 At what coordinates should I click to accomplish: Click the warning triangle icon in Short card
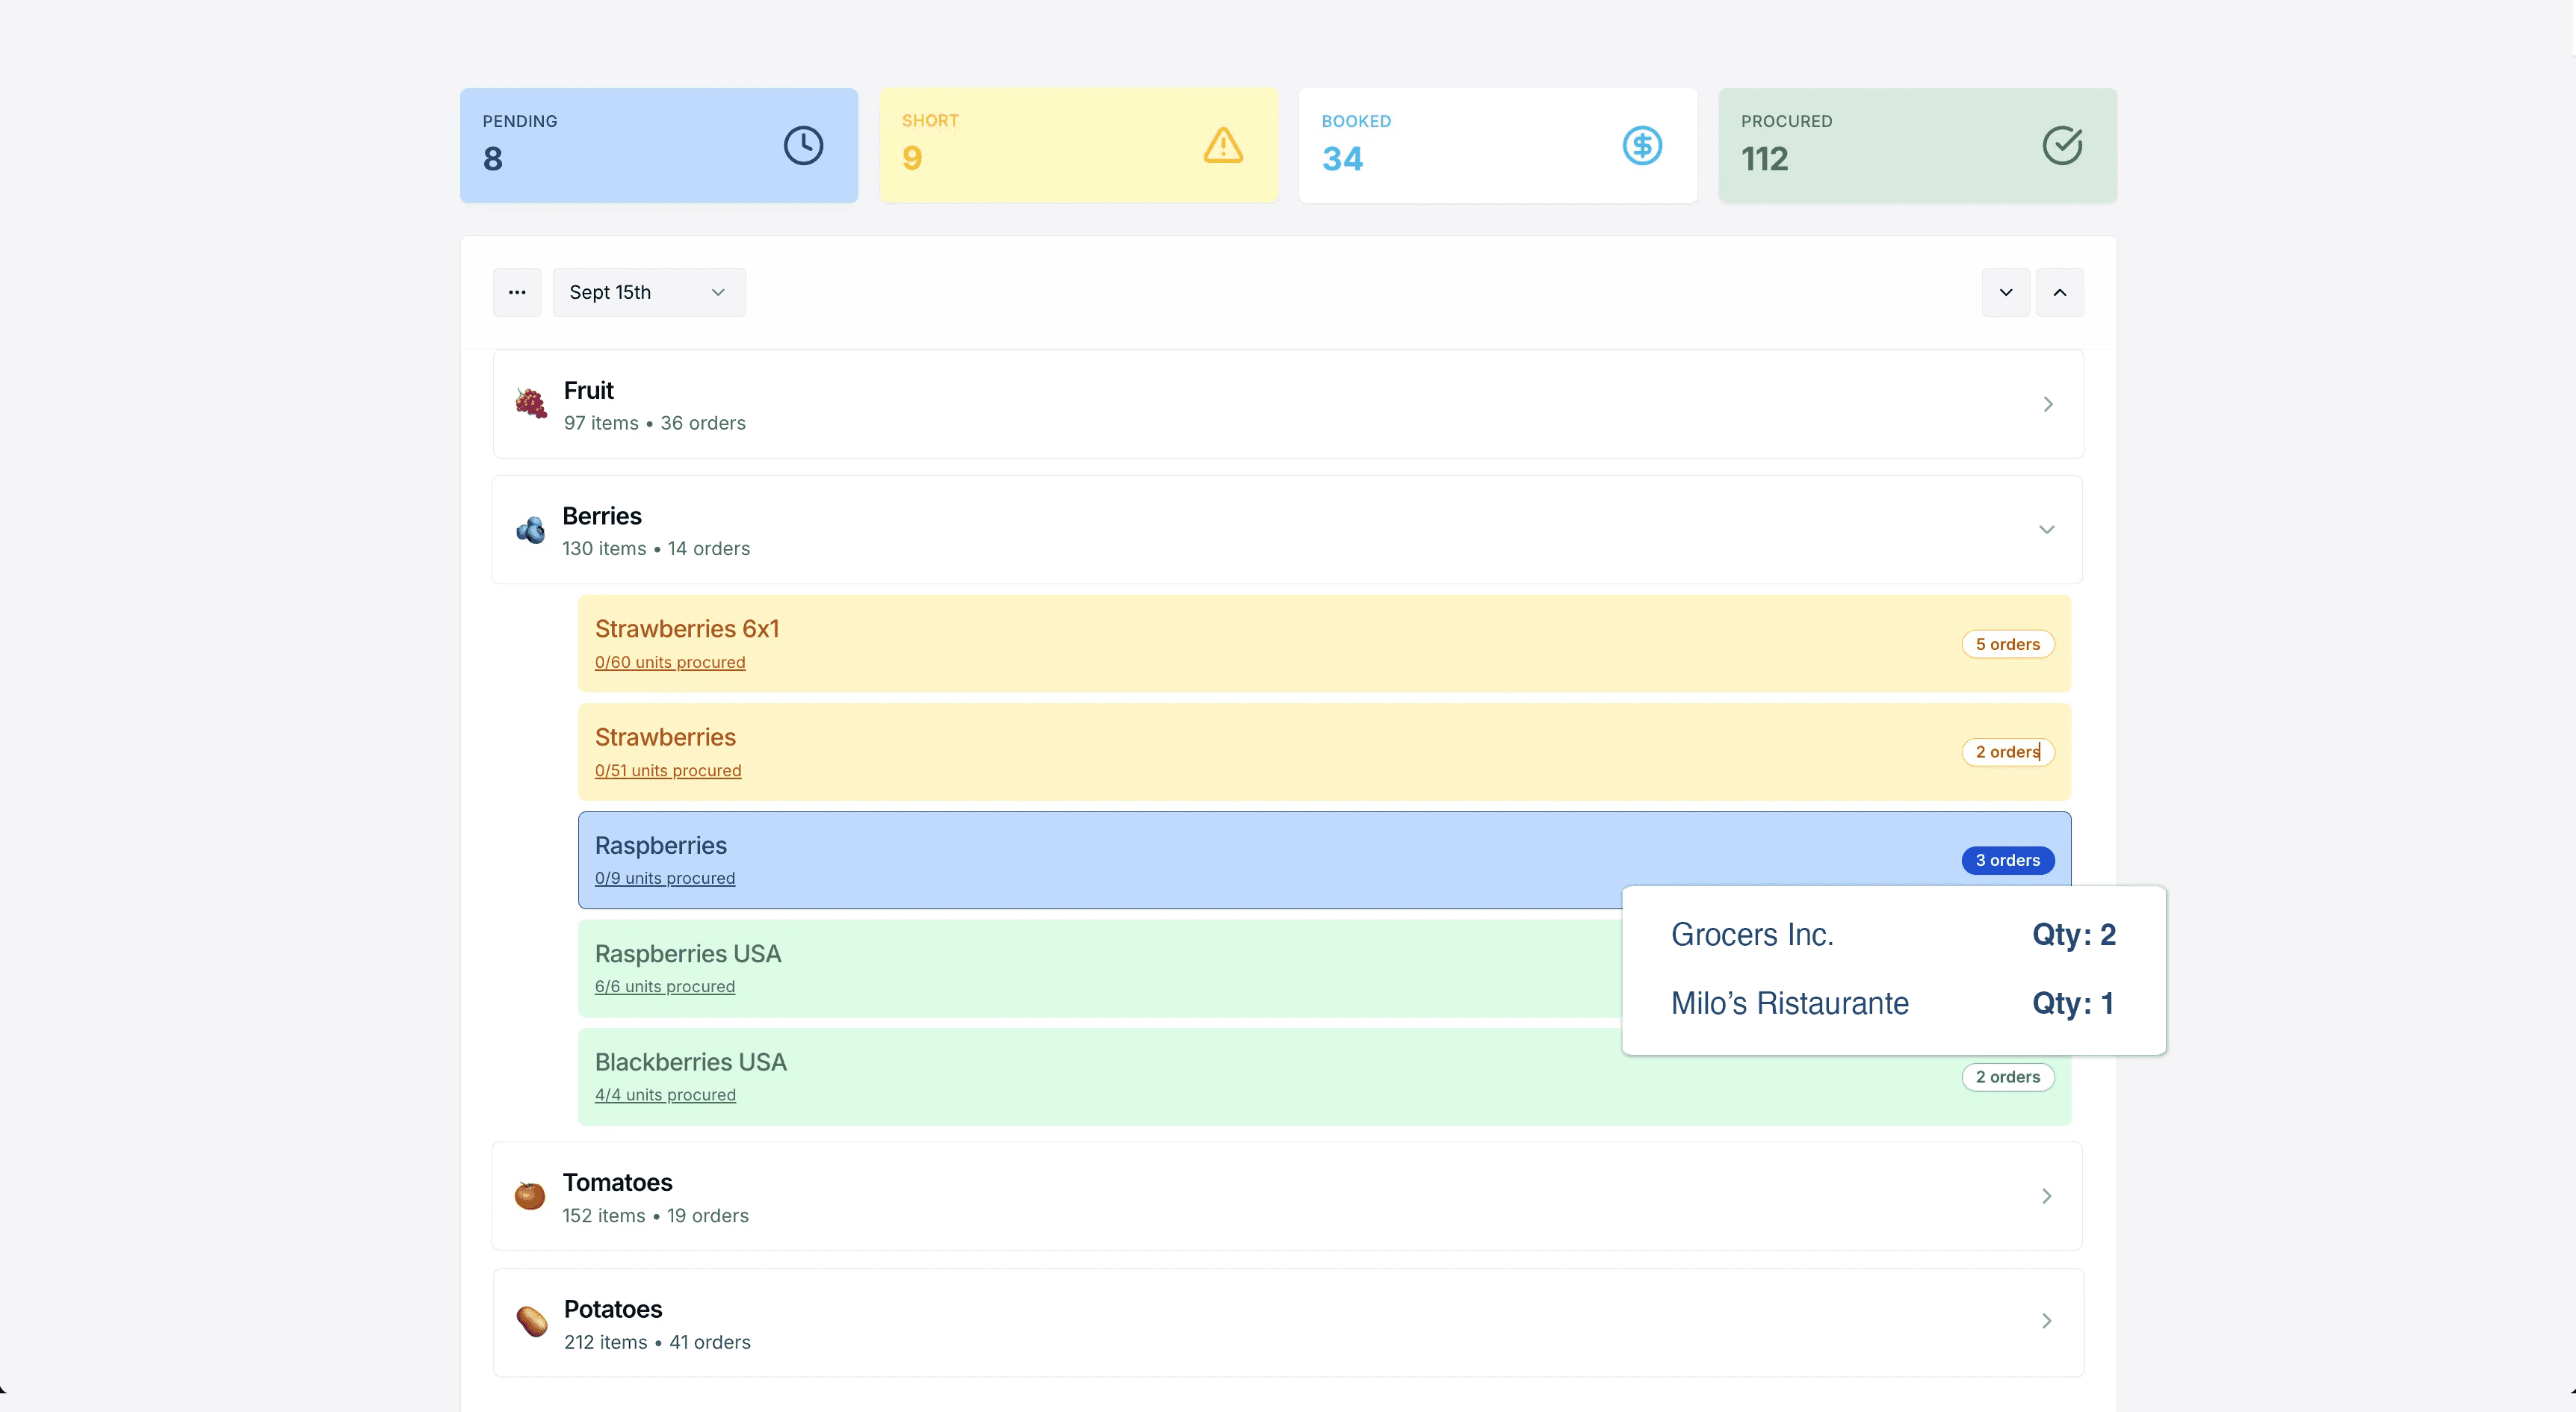(1222, 146)
